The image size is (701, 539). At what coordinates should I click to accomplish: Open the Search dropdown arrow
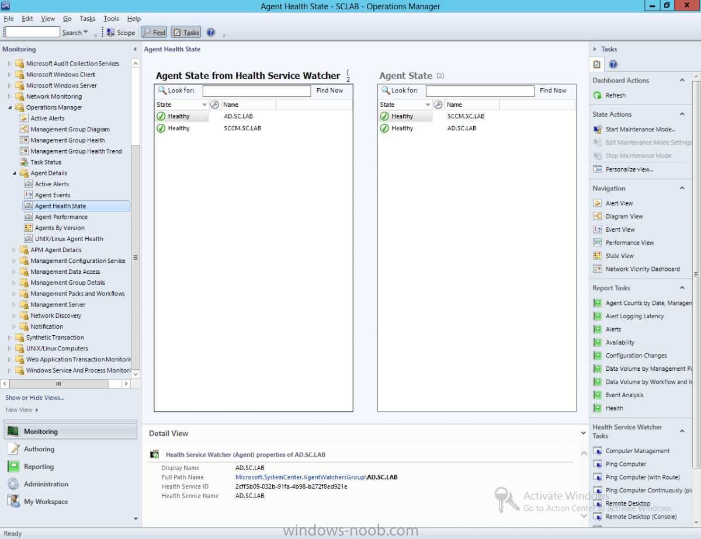tap(86, 33)
